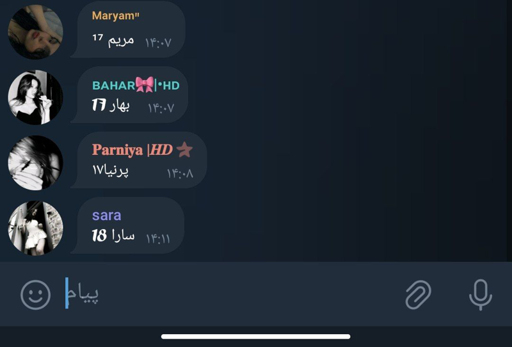The height and width of the screenshot is (347, 512).
Task: Select the سارا 18 message bubble
Action: coord(128,225)
